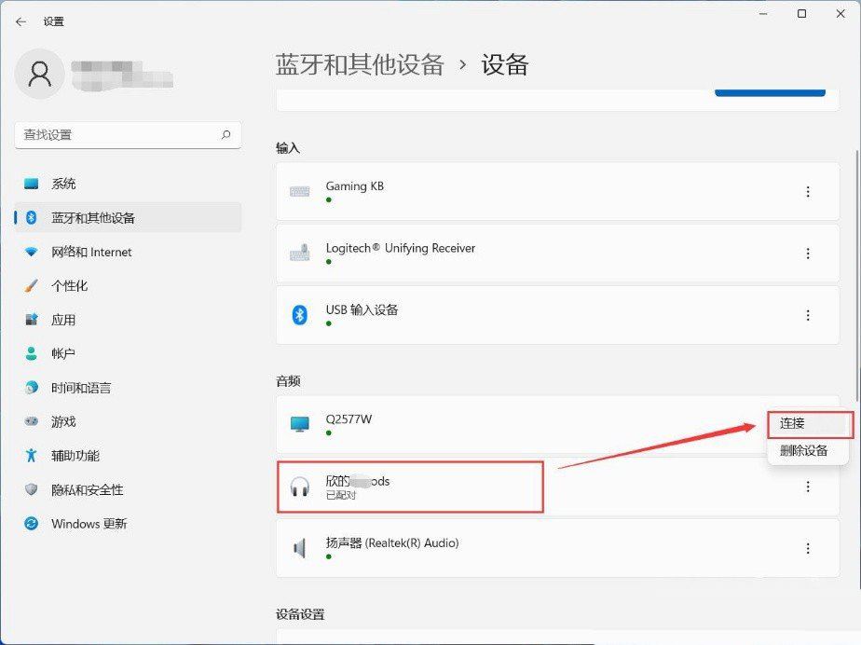Select the Q2577W audio device name
Viewport: 861px width, 645px height.
348,419
